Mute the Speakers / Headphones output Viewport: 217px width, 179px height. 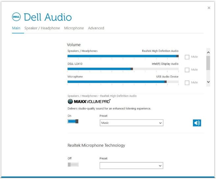coord(187,57)
